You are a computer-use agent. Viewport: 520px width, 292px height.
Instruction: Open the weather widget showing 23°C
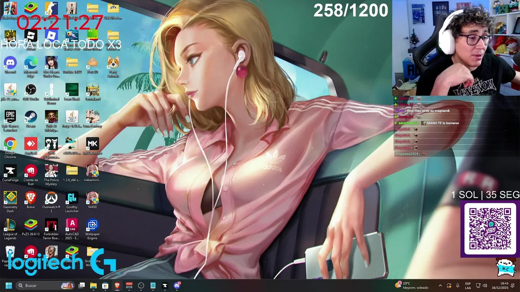pos(412,286)
